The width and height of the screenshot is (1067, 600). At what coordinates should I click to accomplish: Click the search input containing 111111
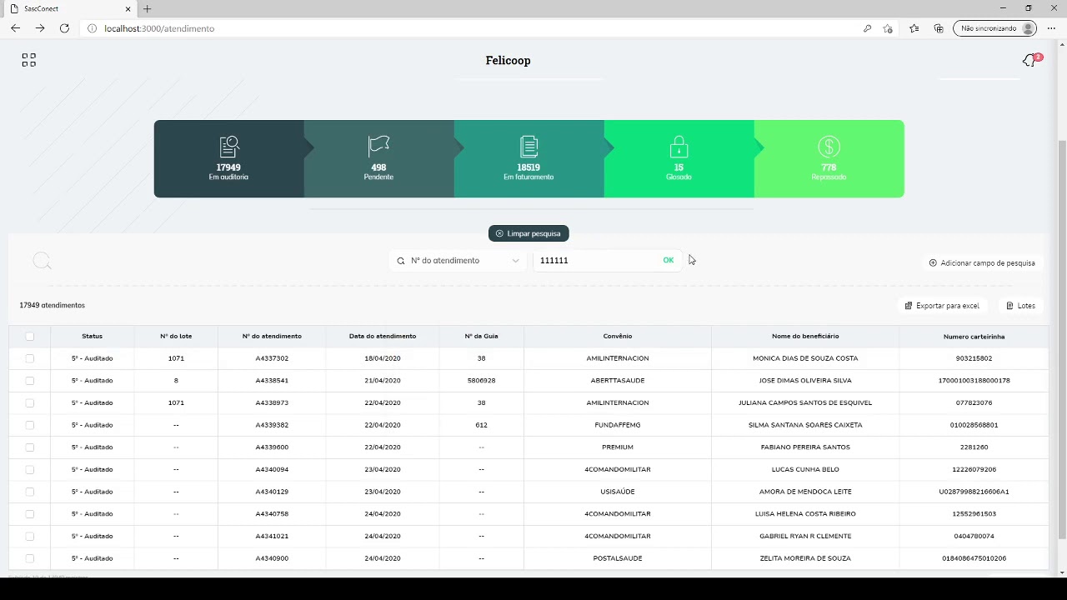[x=597, y=261]
